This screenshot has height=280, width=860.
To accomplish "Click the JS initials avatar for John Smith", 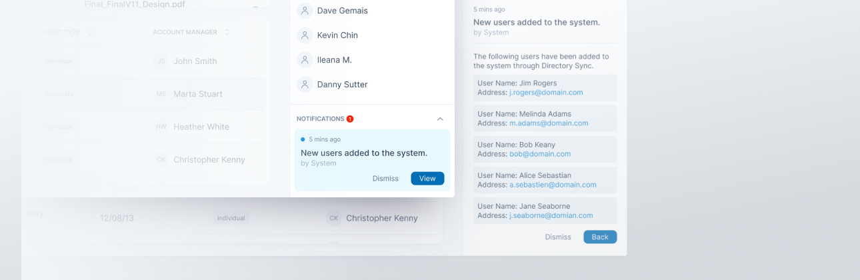I will tap(161, 61).
